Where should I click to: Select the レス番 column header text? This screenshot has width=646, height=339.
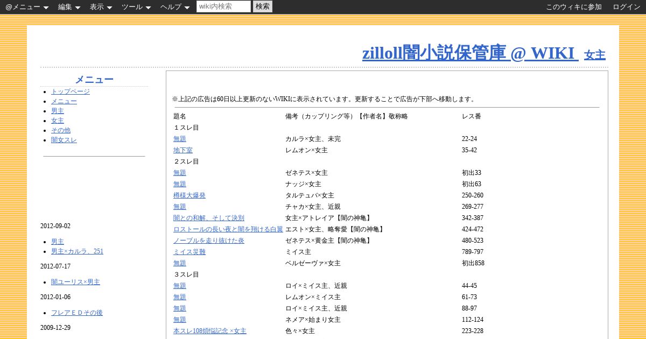pos(472,116)
